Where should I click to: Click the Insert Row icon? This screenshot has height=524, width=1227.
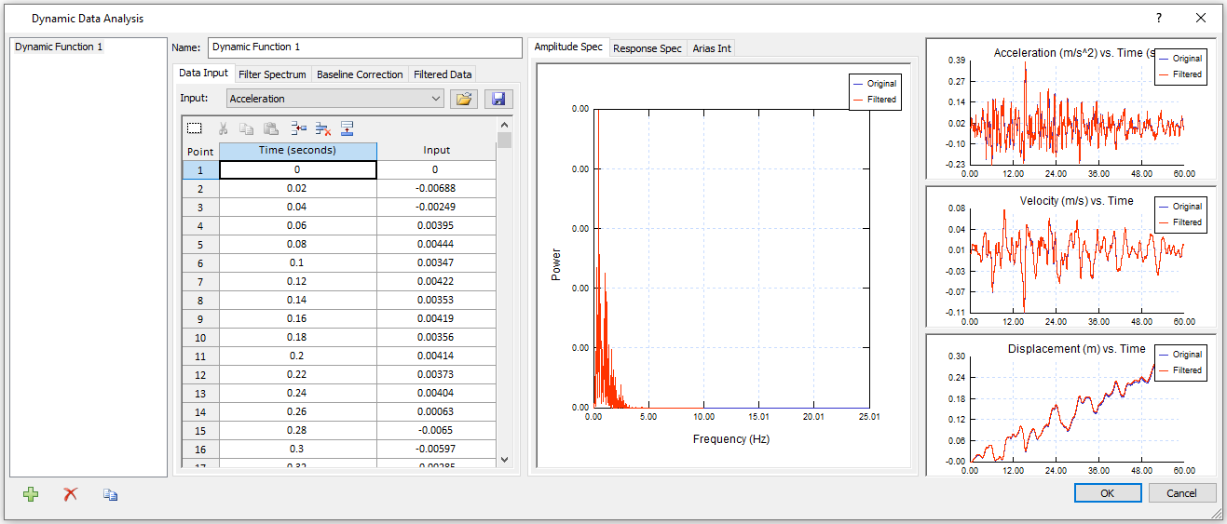point(299,128)
